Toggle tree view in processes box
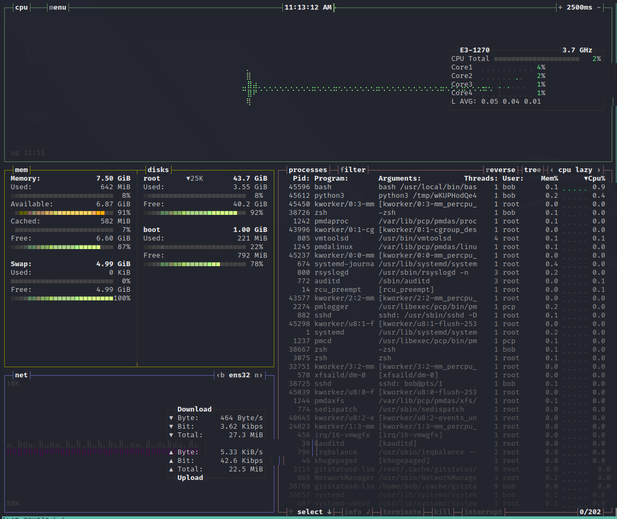 [533, 169]
